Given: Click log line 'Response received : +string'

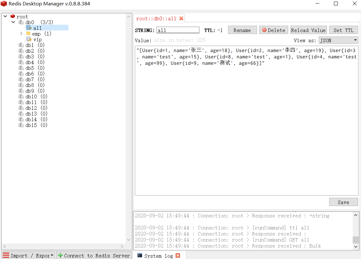Looking at the screenshot, I should point(291,216).
